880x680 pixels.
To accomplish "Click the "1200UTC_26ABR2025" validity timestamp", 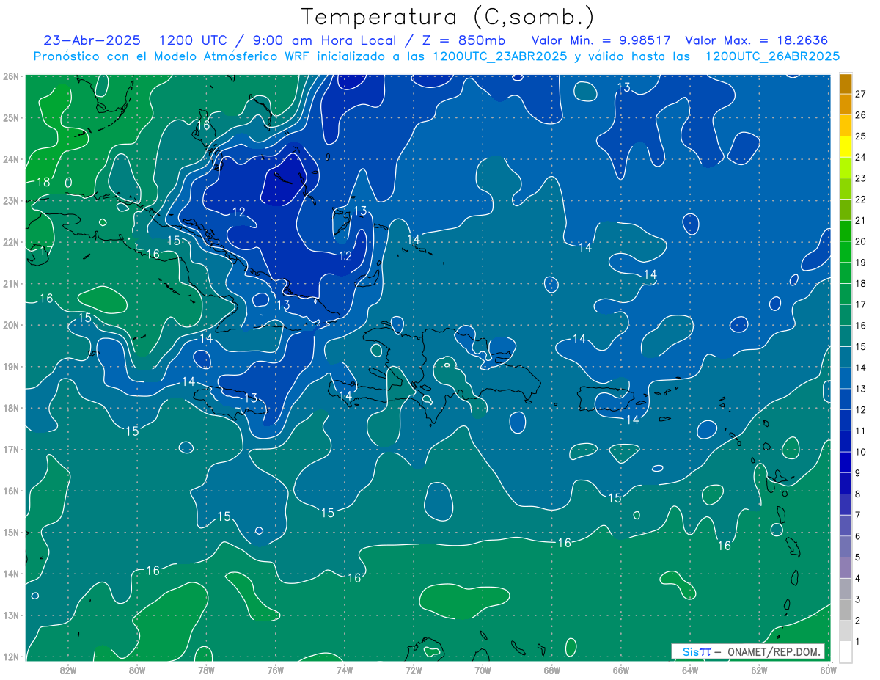I will pos(772,56).
